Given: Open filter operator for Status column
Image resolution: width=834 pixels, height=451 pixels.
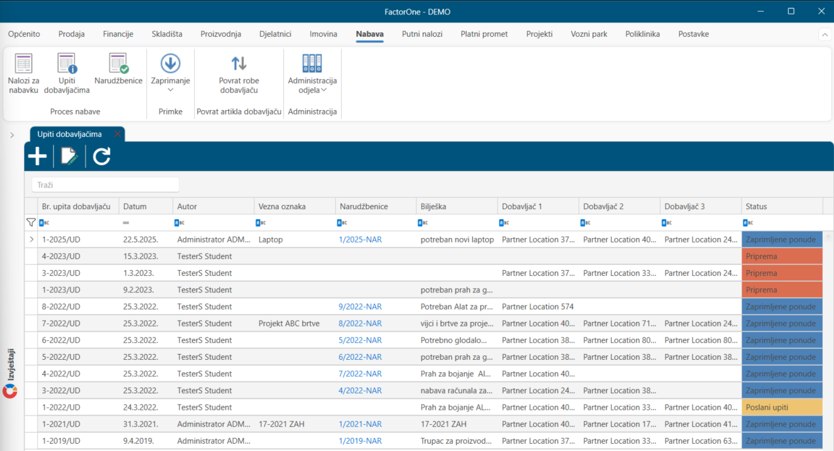Looking at the screenshot, I should (749, 223).
